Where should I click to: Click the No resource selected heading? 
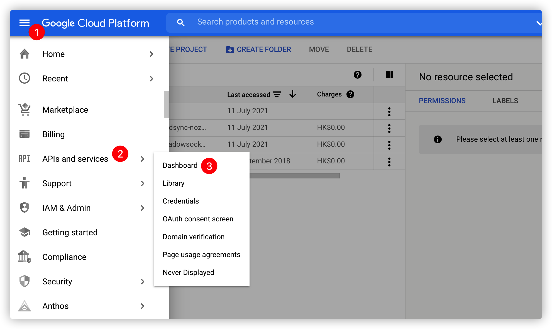pos(466,77)
